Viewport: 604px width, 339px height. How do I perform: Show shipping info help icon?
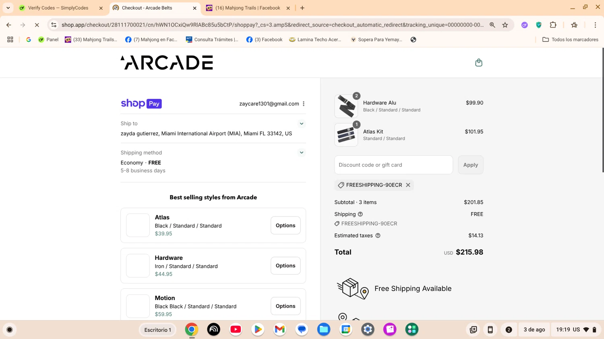pos(360,214)
